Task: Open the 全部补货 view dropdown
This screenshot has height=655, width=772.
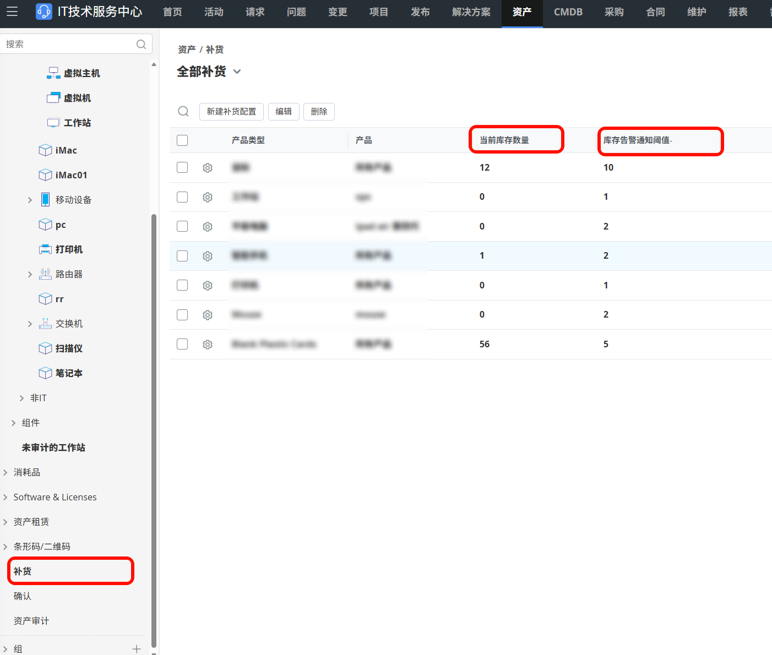Action: (237, 72)
